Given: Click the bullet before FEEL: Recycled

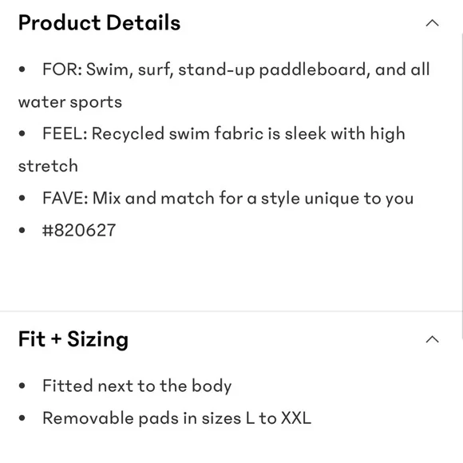Looking at the screenshot, I should [22, 133].
